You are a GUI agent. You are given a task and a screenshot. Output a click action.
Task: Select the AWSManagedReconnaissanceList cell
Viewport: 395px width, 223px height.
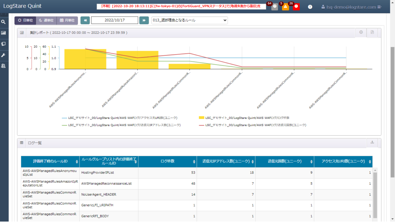[109, 183]
